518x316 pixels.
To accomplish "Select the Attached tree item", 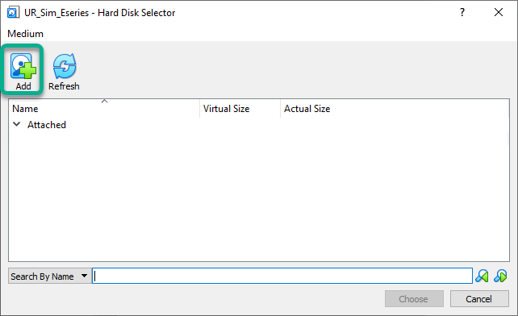I will point(47,125).
